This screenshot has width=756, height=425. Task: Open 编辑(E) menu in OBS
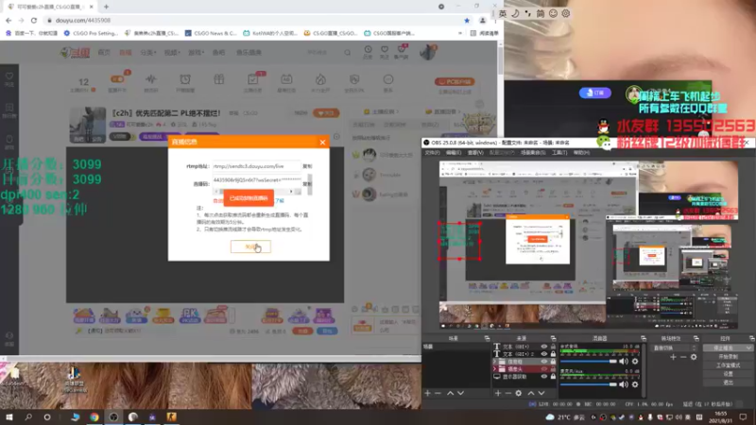tap(454, 153)
